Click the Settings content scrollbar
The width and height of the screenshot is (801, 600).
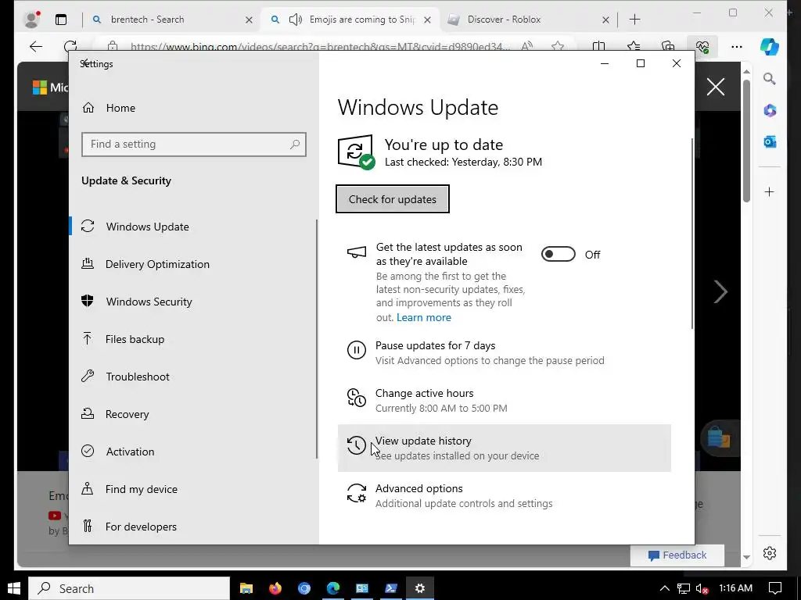692,233
